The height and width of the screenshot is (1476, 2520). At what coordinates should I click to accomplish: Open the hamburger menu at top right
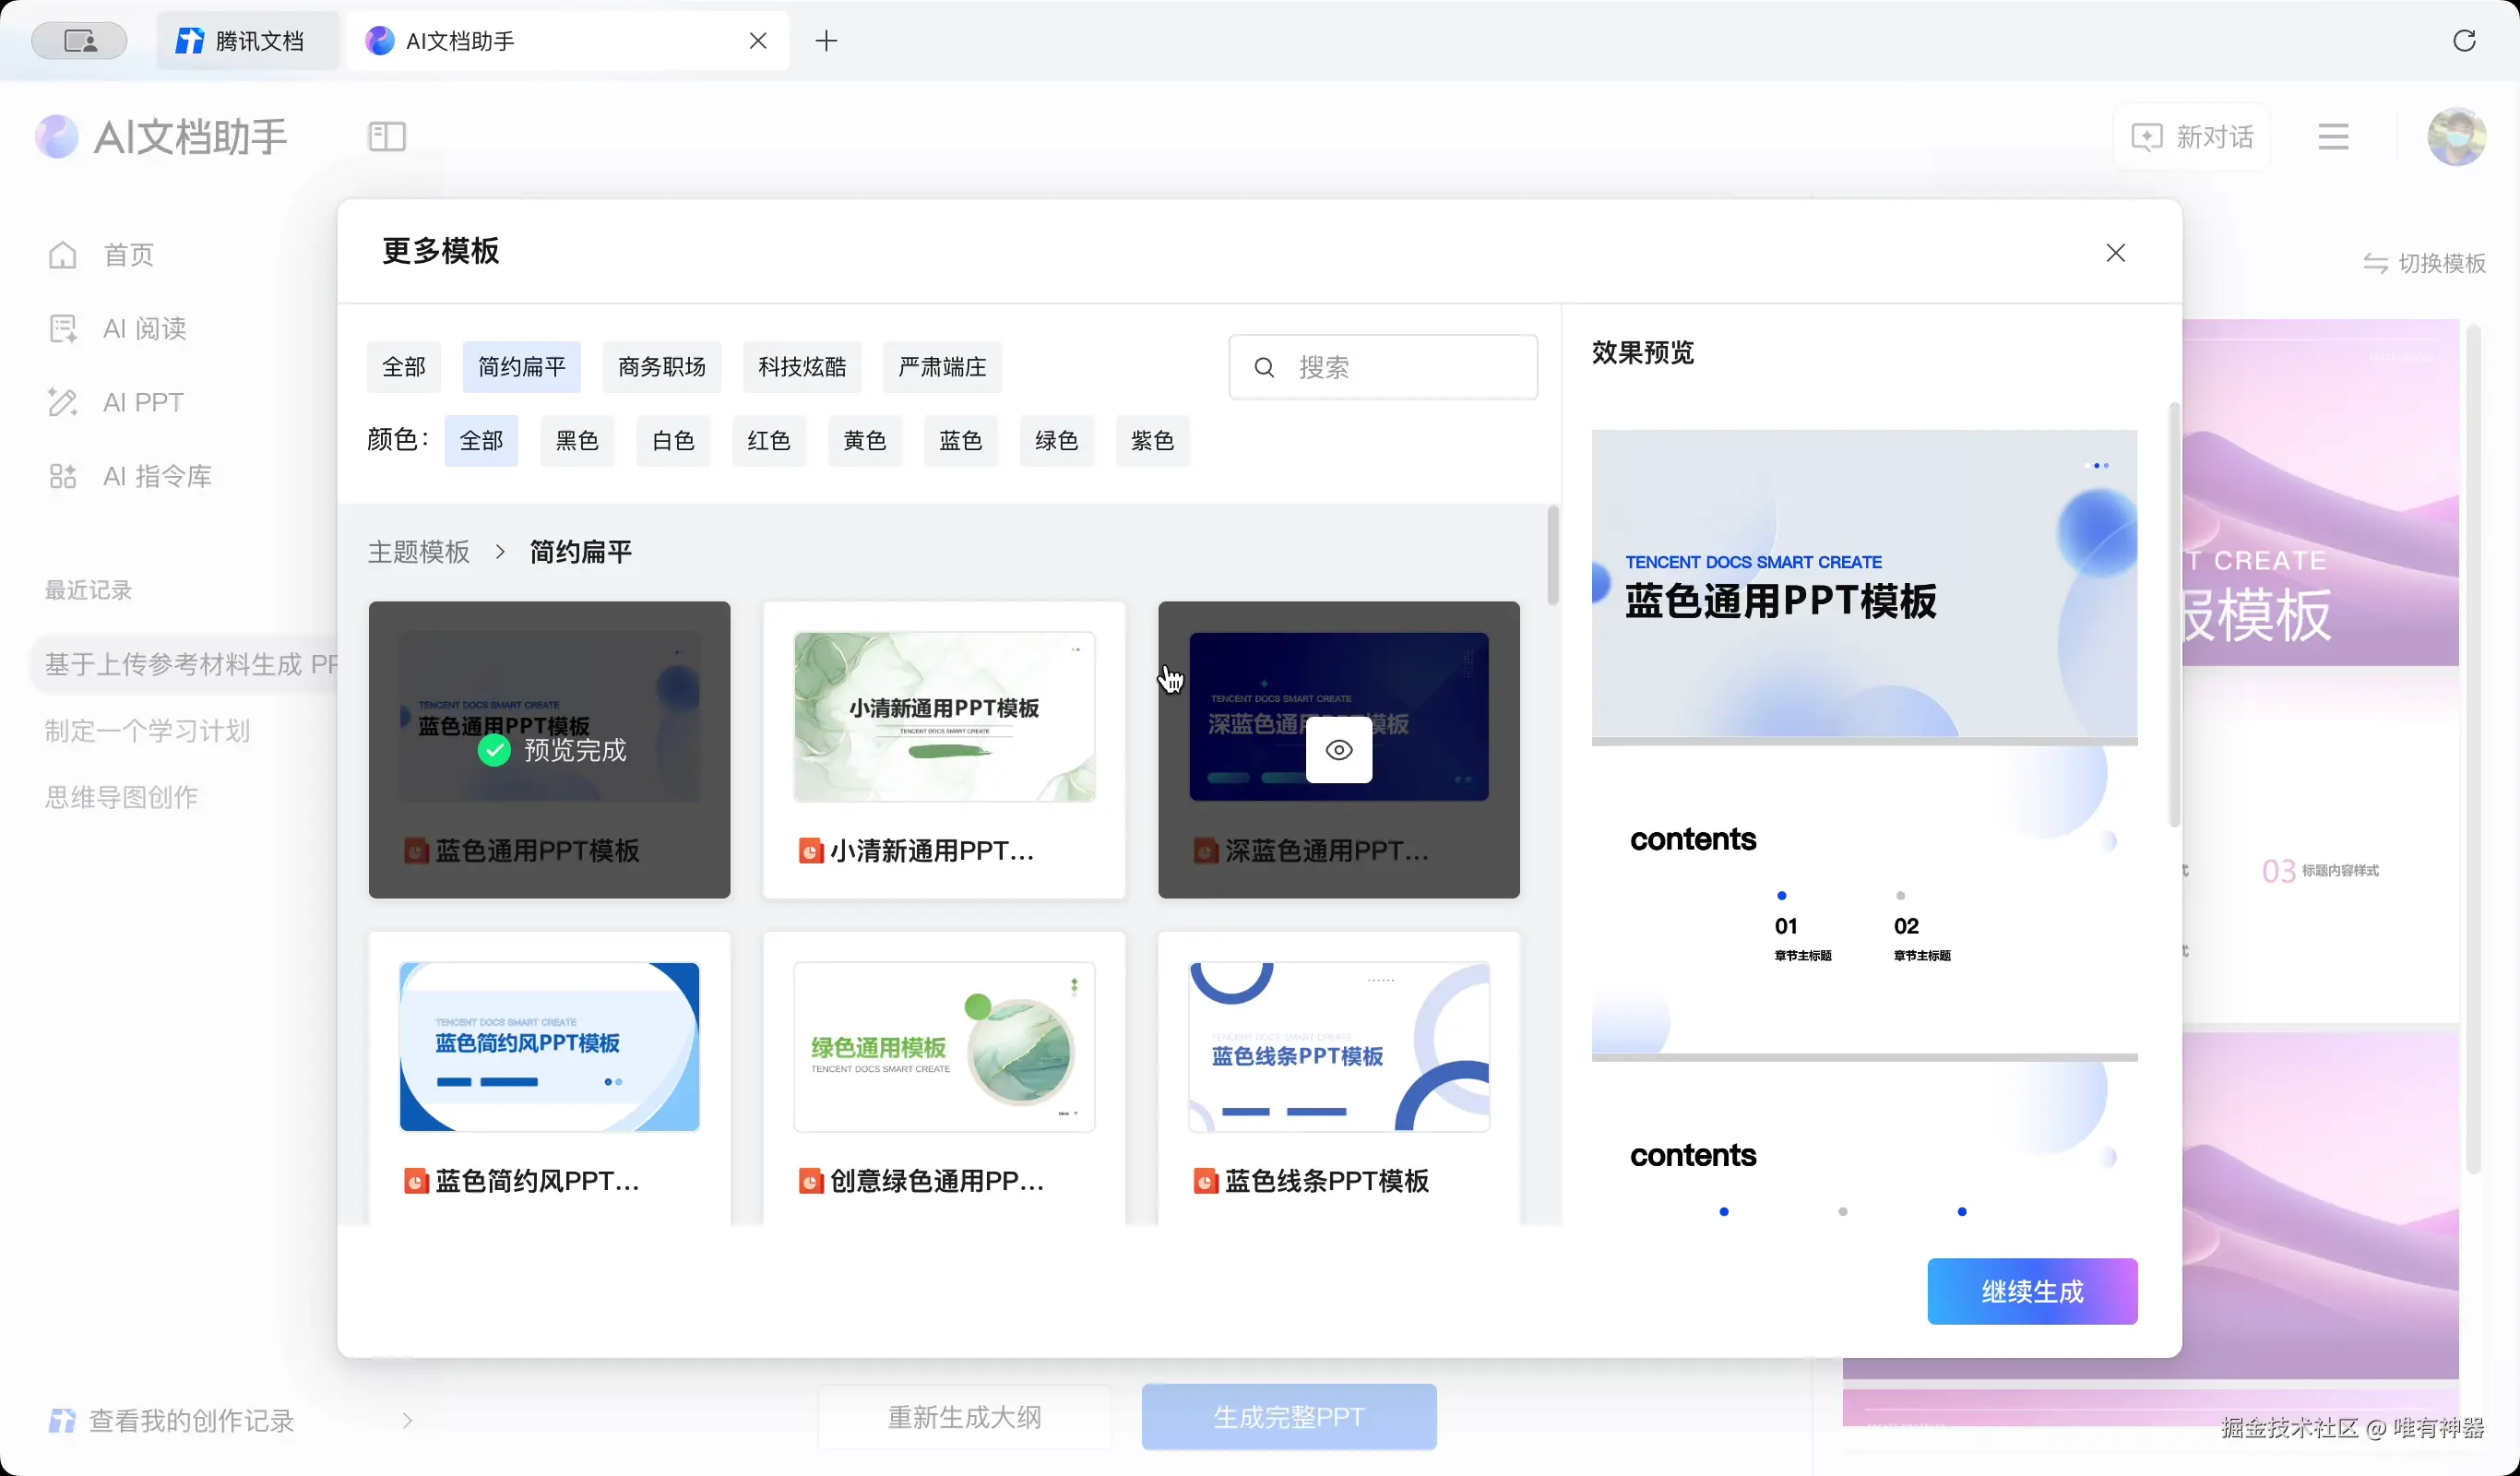2333,135
